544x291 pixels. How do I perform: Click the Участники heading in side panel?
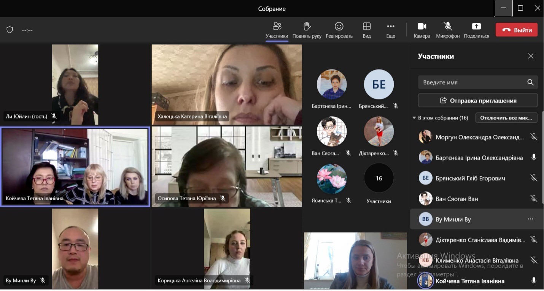tap(436, 56)
